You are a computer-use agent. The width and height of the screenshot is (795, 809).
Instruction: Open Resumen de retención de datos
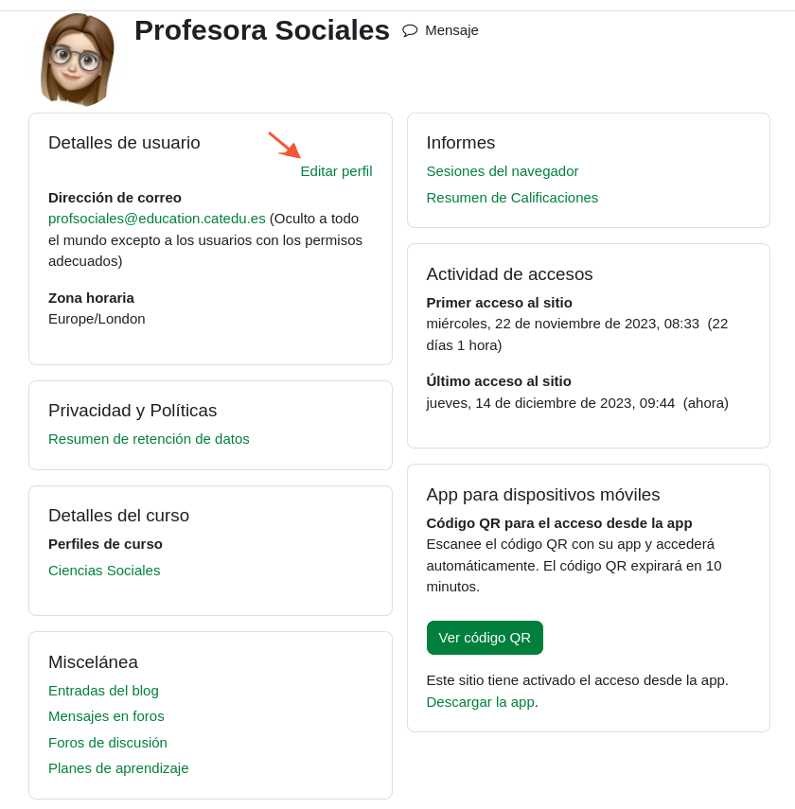(x=149, y=439)
